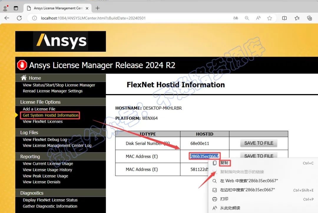The width and height of the screenshot is (318, 213).
Task: Open View License Usage History
Action: (47, 170)
